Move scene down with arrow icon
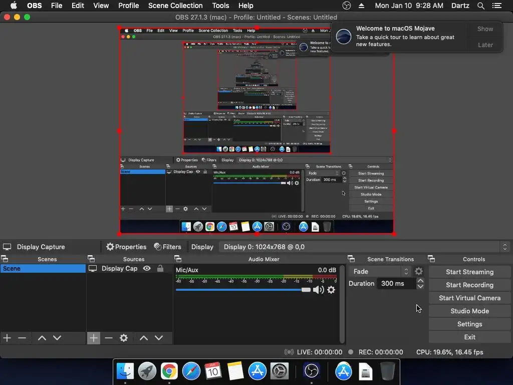Screen dimensions: 513x385 pos(57,338)
